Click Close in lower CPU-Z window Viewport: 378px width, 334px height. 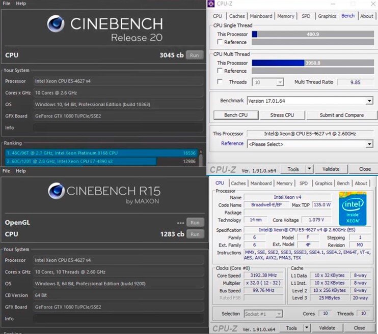[359, 328]
